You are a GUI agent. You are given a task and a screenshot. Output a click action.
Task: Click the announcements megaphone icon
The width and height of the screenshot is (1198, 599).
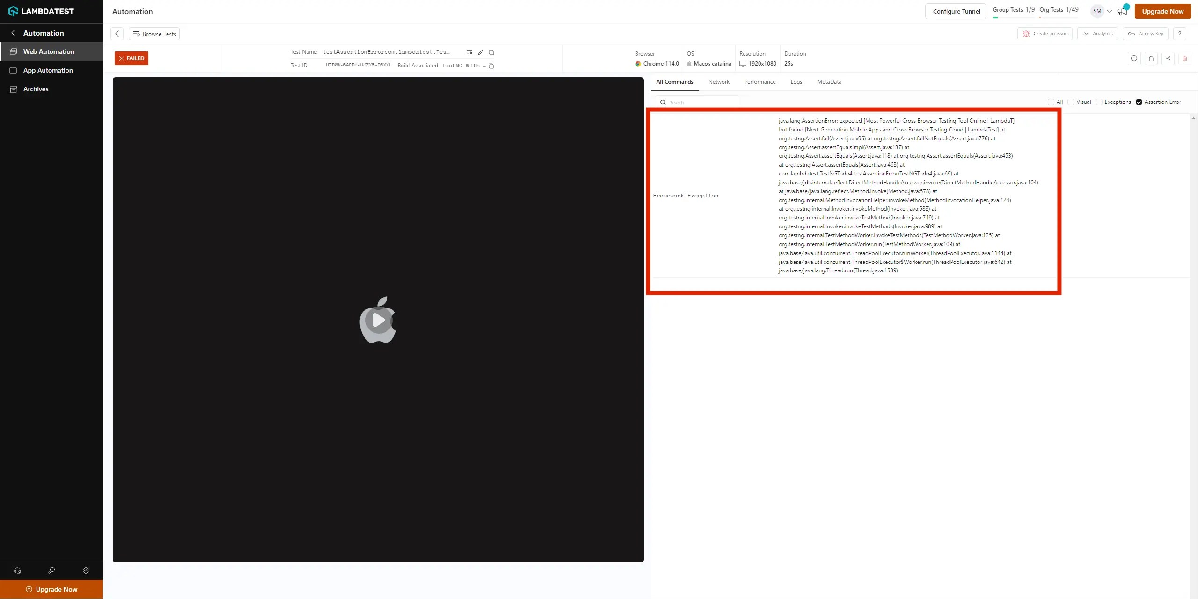(1122, 12)
